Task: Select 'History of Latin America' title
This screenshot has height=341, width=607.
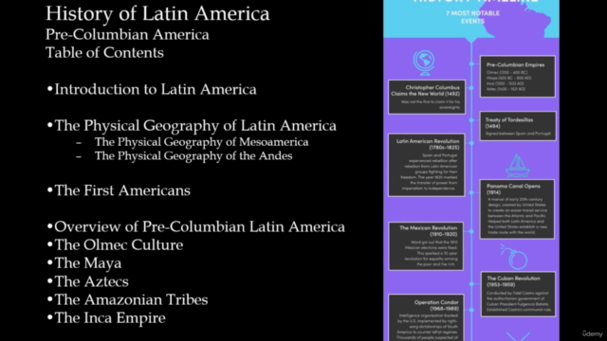Action: (157, 13)
